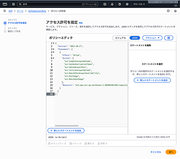The width and height of the screenshot is (180, 159).
Task: Collapse the Statement array fold arrow on line 3
Action: (53, 49)
